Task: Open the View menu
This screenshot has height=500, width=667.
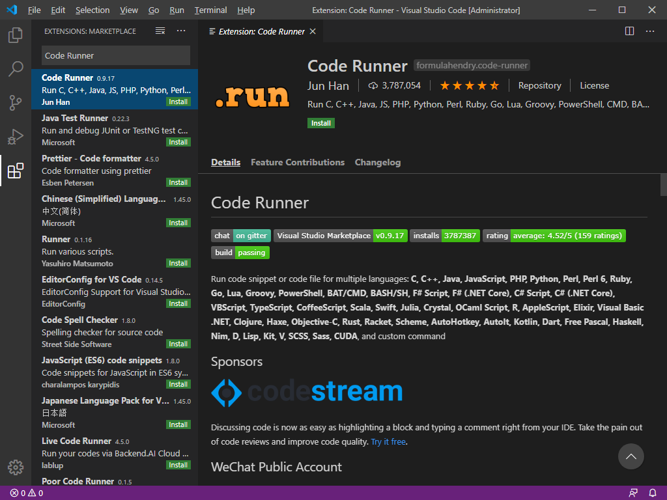Action: [x=129, y=10]
